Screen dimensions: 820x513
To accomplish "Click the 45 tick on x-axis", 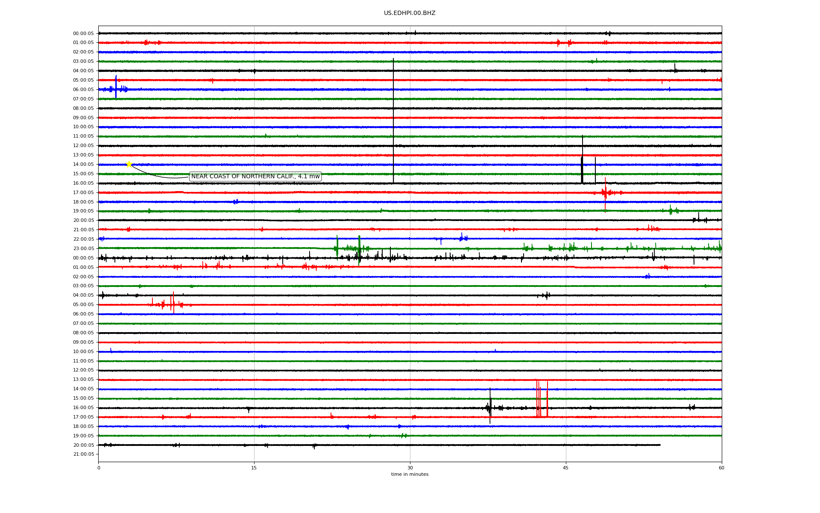I will point(566,468).
